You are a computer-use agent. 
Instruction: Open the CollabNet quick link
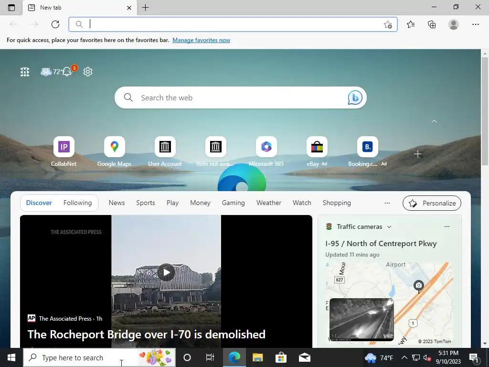pos(64,151)
